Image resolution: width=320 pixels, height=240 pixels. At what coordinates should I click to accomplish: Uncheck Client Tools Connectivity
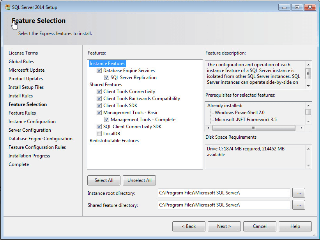[99, 91]
